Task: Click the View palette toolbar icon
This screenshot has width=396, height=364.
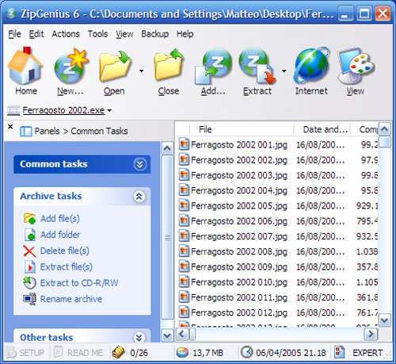Action: (x=356, y=66)
